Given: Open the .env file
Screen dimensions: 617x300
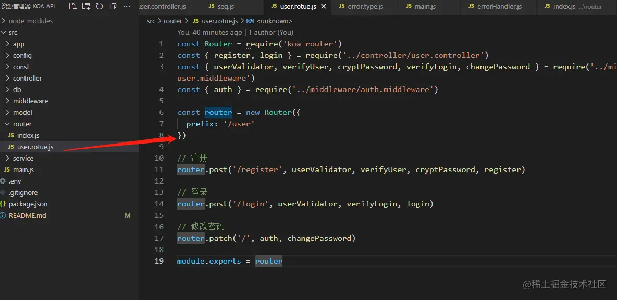Looking at the screenshot, I should click(69, 181).
